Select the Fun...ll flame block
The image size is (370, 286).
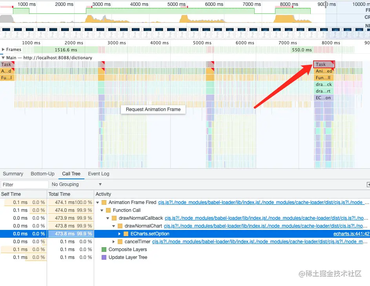pos(324,78)
